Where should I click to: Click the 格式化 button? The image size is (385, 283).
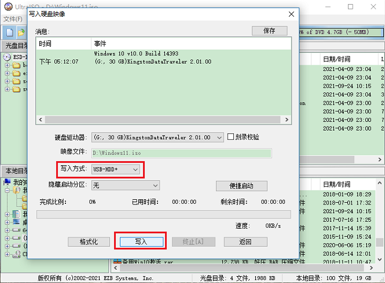(89, 241)
